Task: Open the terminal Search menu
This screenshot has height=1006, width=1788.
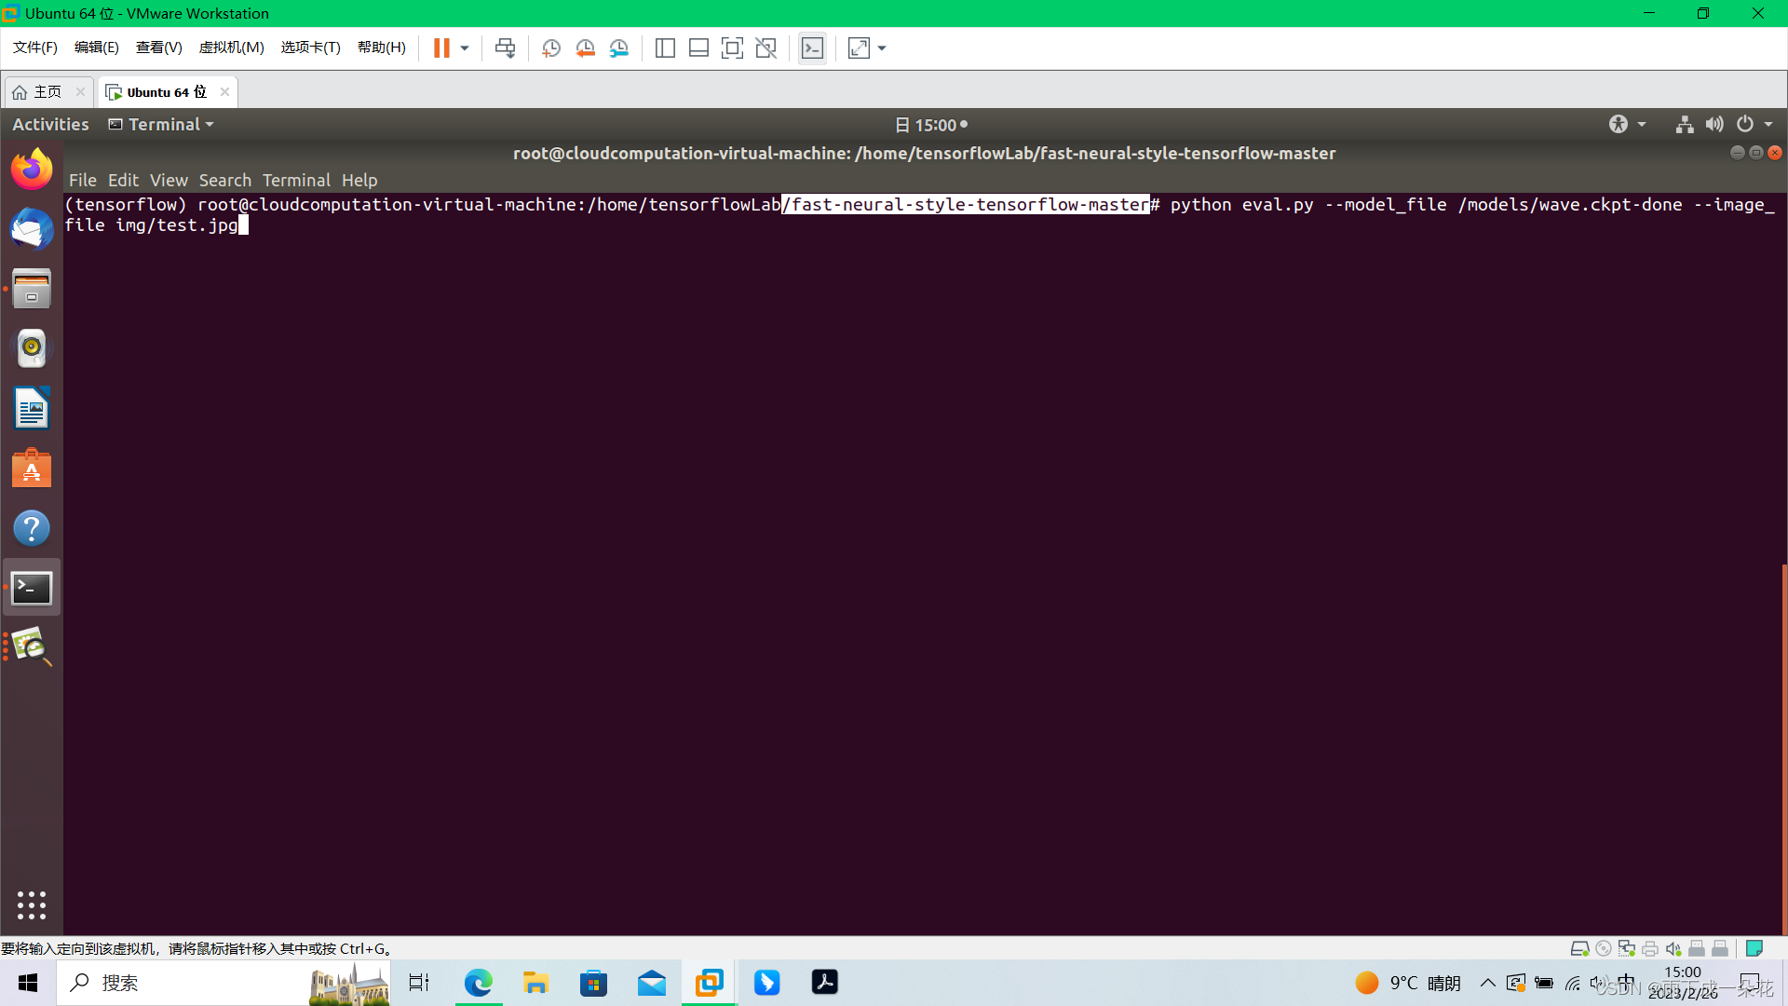Action: (x=224, y=181)
